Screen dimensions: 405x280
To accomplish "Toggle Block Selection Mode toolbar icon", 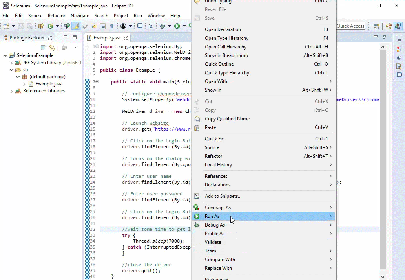I will point(103,26).
